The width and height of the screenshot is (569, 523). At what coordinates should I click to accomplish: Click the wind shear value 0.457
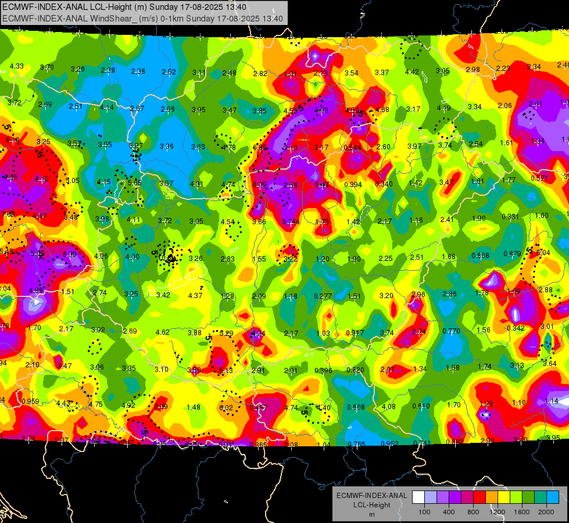point(259,408)
